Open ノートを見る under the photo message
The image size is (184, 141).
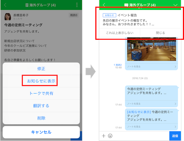tap(152, 67)
